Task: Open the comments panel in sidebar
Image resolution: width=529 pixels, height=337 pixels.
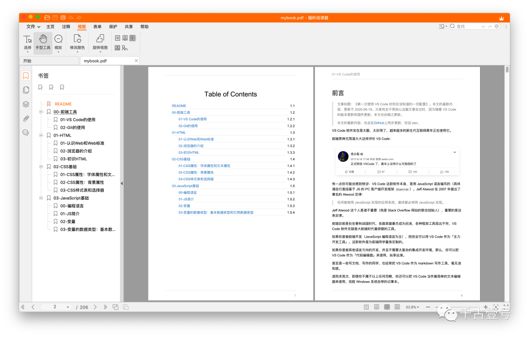Action: (25, 133)
